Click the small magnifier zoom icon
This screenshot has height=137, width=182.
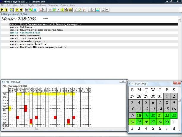pyautogui.click(x=107, y=10)
